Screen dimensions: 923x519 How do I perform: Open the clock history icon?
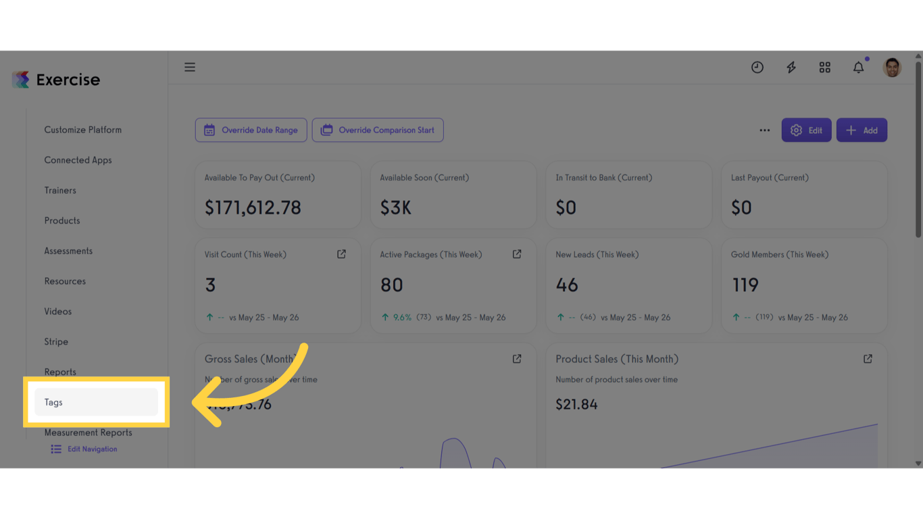pos(757,68)
